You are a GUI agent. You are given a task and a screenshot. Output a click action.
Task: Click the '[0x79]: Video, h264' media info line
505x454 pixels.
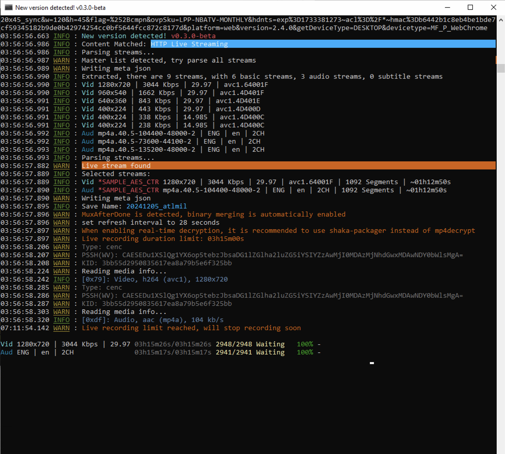154,279
